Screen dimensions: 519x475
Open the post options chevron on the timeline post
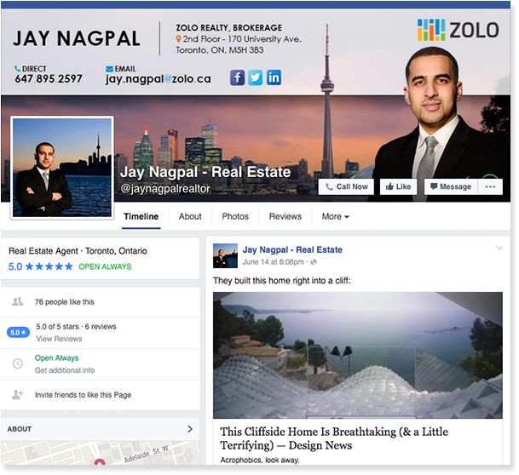click(x=499, y=248)
